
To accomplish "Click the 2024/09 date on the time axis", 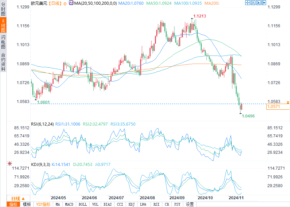I will 177,198.
